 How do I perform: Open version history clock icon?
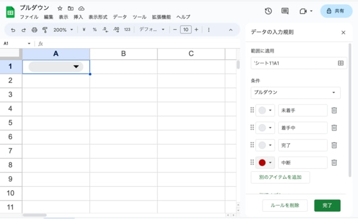pyautogui.click(x=268, y=11)
